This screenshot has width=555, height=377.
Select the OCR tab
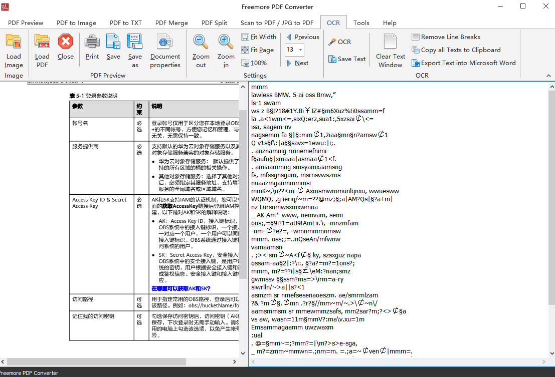[333, 23]
